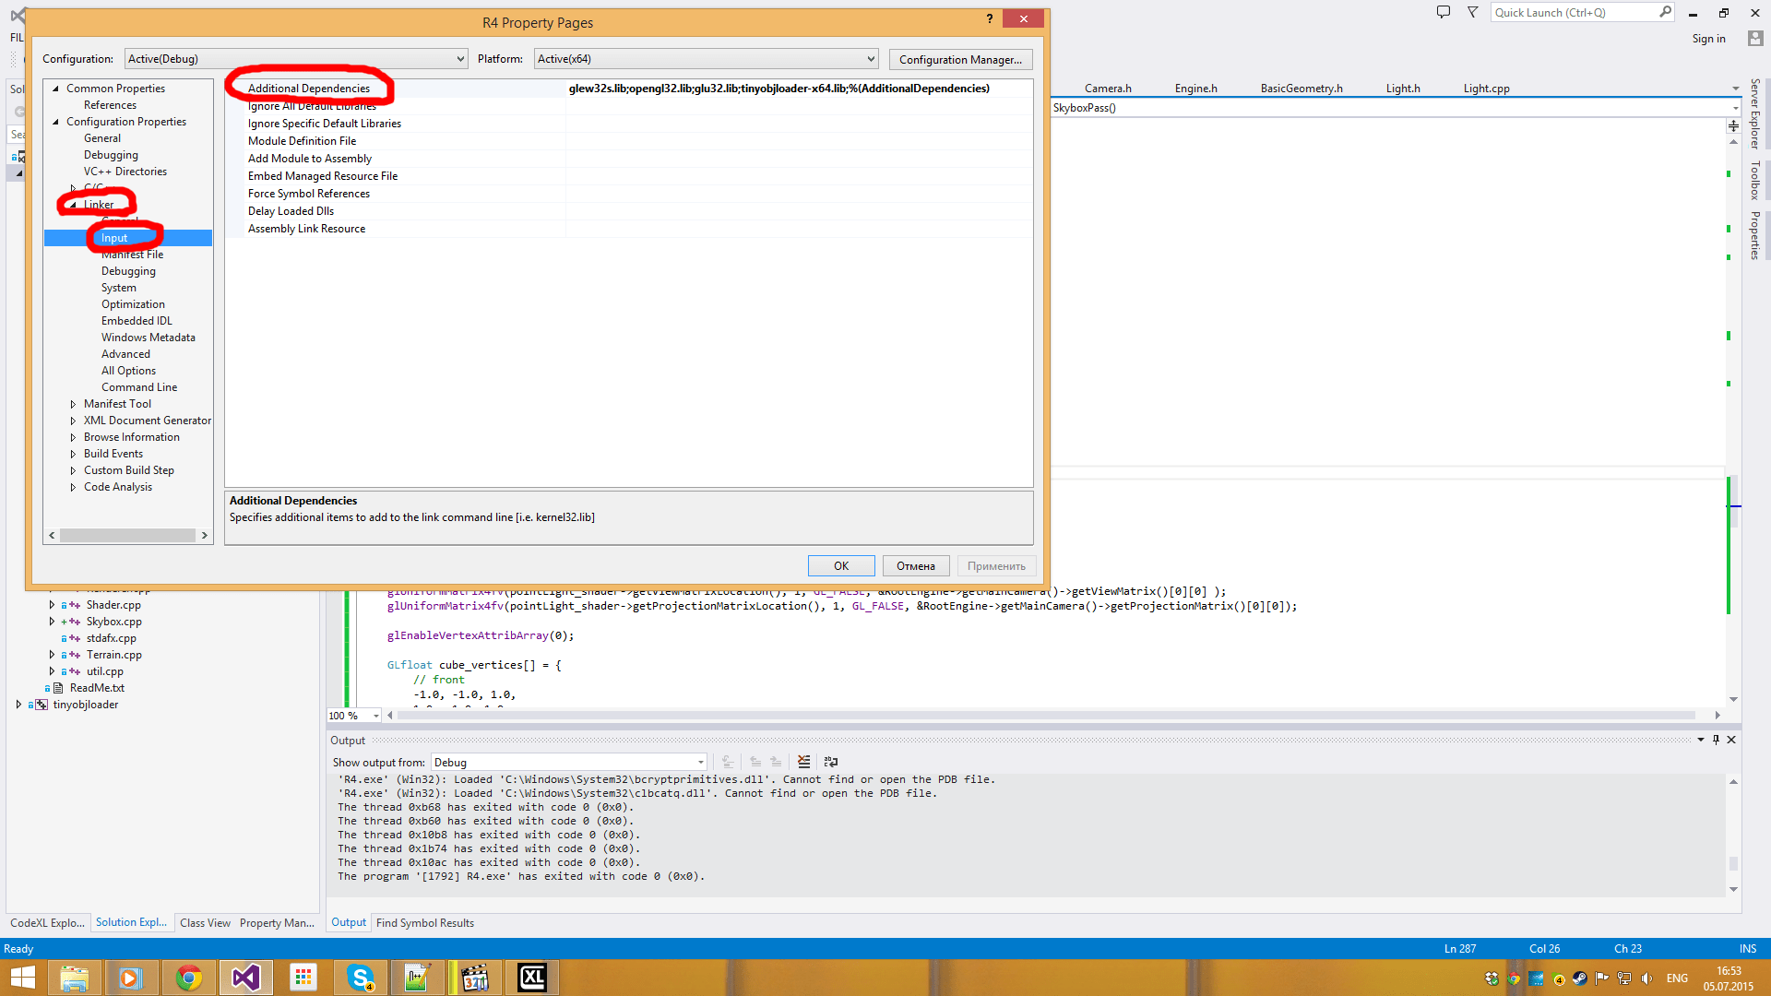
Task: Switch to Find Symbol Results tab
Action: coord(424,922)
